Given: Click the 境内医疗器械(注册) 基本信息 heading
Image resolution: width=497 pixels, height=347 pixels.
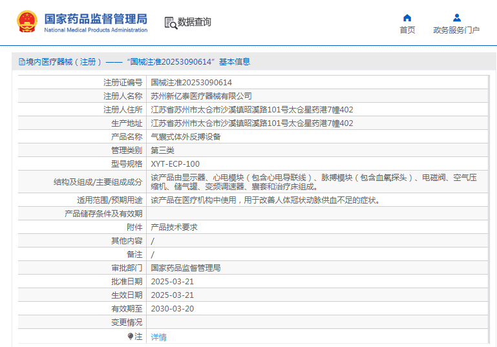Looking at the screenshot, I should pos(134,62).
